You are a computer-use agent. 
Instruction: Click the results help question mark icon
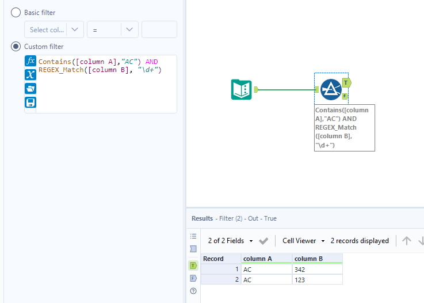[x=193, y=291]
